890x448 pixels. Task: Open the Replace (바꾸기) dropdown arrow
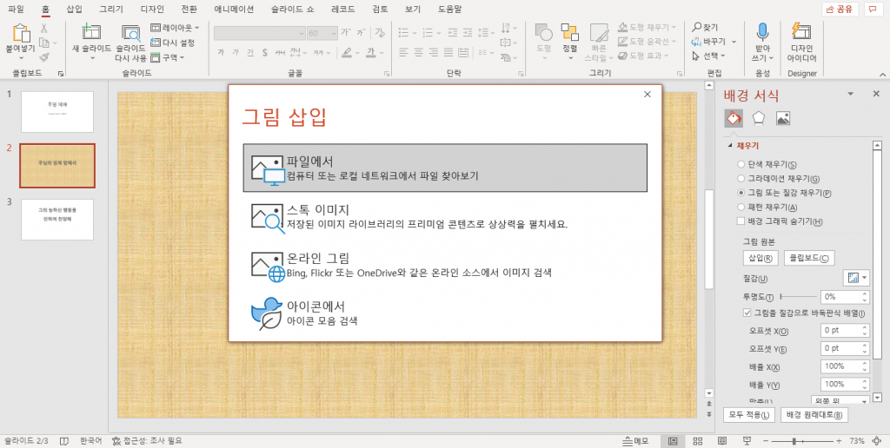734,42
